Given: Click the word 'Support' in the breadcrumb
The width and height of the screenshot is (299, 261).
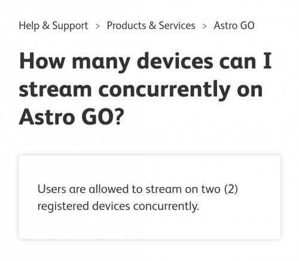Looking at the screenshot, I should pyautogui.click(x=70, y=26).
